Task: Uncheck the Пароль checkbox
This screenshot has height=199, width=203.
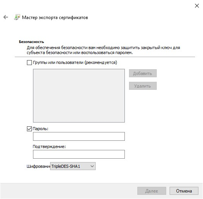Action: pyautogui.click(x=29, y=129)
